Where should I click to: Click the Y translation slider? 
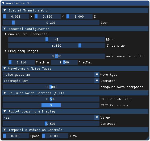48,17
